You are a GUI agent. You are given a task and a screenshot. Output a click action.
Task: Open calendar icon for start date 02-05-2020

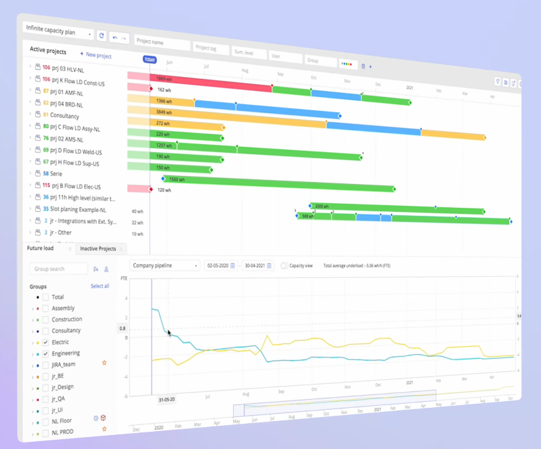232,266
